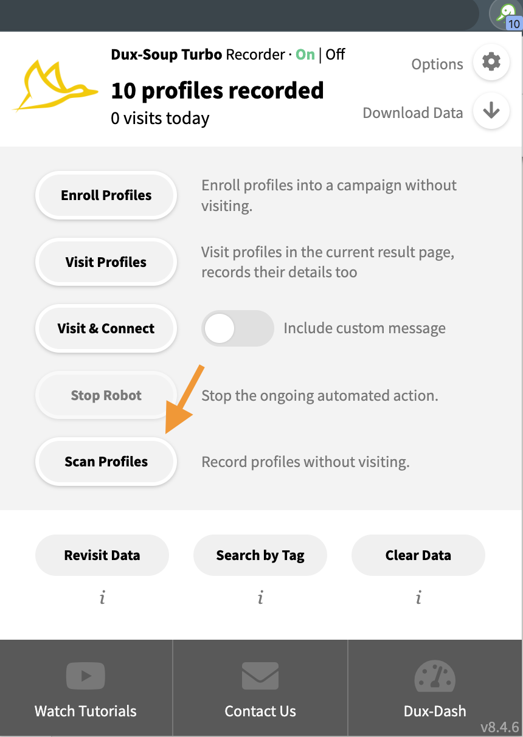
Task: Open the Dux-Dash gauge icon
Action: pyautogui.click(x=435, y=676)
